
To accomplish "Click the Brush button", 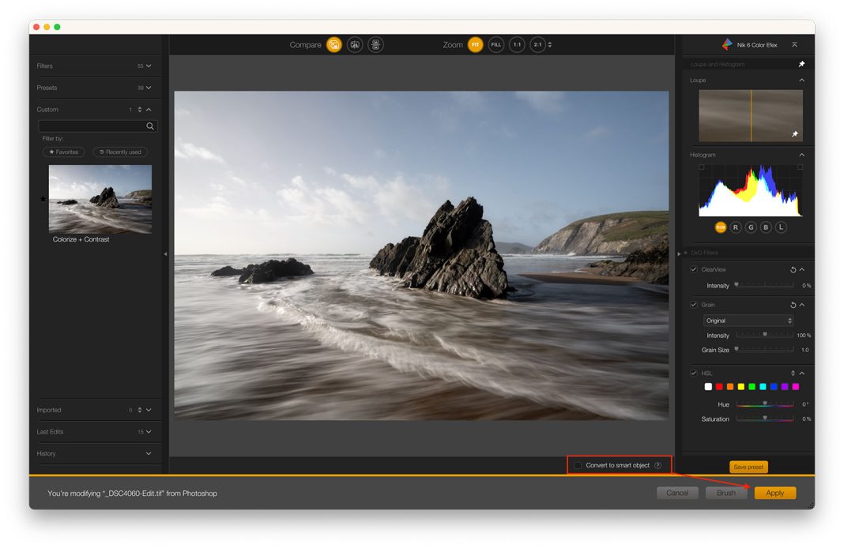I will 725,493.
